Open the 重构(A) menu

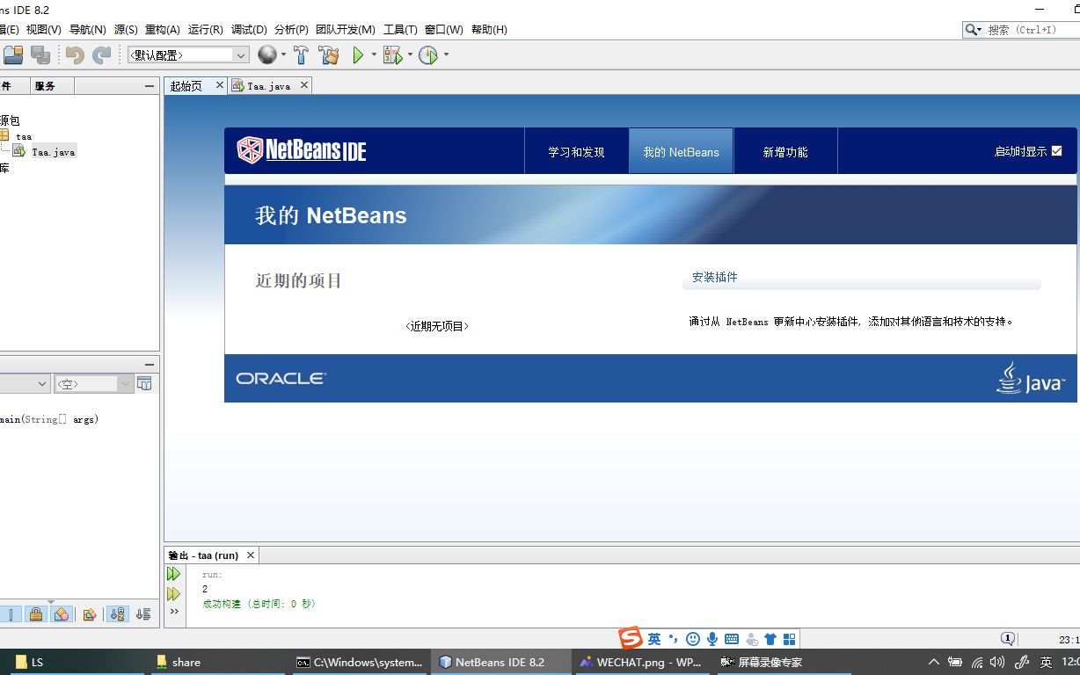pos(163,29)
